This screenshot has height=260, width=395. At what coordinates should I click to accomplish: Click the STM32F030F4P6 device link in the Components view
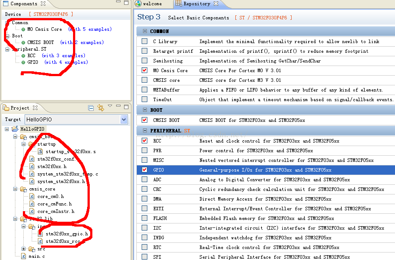pos(51,14)
